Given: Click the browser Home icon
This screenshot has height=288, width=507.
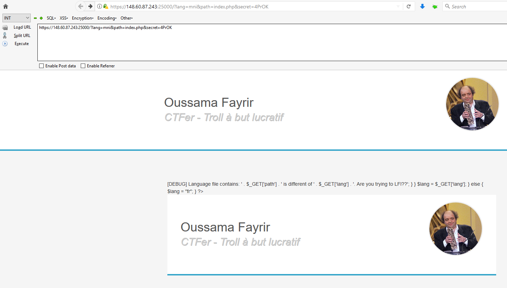Looking at the screenshot, I should point(5,6).
